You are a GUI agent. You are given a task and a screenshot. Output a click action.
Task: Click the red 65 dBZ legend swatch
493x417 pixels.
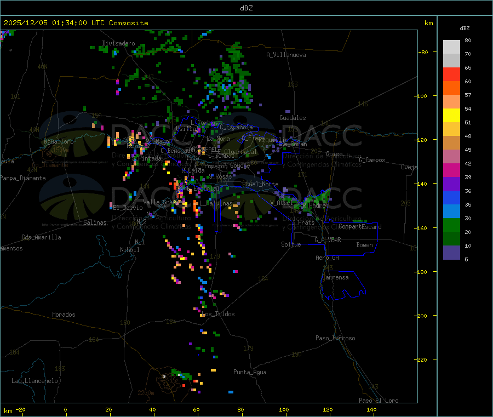[451, 74]
